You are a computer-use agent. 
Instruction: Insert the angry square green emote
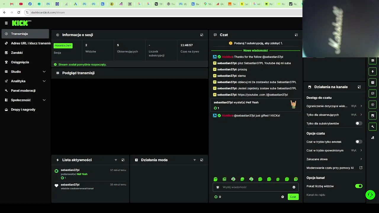[x=224, y=179]
